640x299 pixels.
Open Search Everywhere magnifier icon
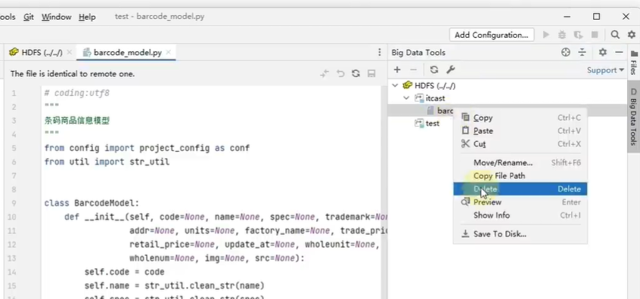[615, 35]
